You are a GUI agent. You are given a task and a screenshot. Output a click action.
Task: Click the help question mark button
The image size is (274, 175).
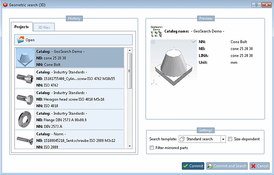point(256,5)
